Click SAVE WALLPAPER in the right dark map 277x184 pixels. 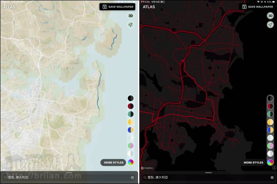point(257,7)
